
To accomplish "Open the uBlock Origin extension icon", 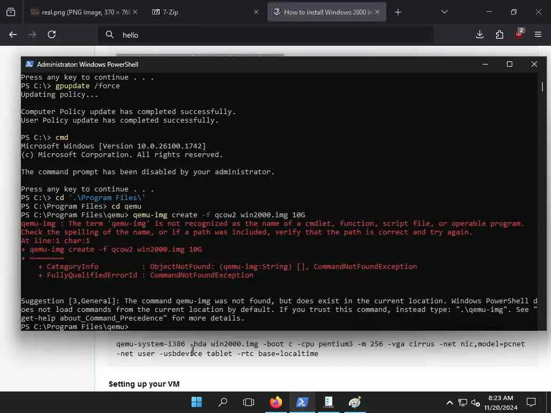I will (519, 34).
